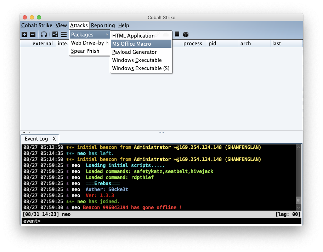Open Payload Generator option

141,52
